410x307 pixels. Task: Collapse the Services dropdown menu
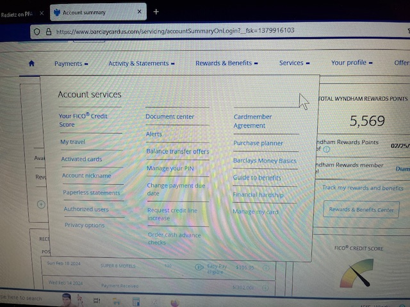coord(295,63)
